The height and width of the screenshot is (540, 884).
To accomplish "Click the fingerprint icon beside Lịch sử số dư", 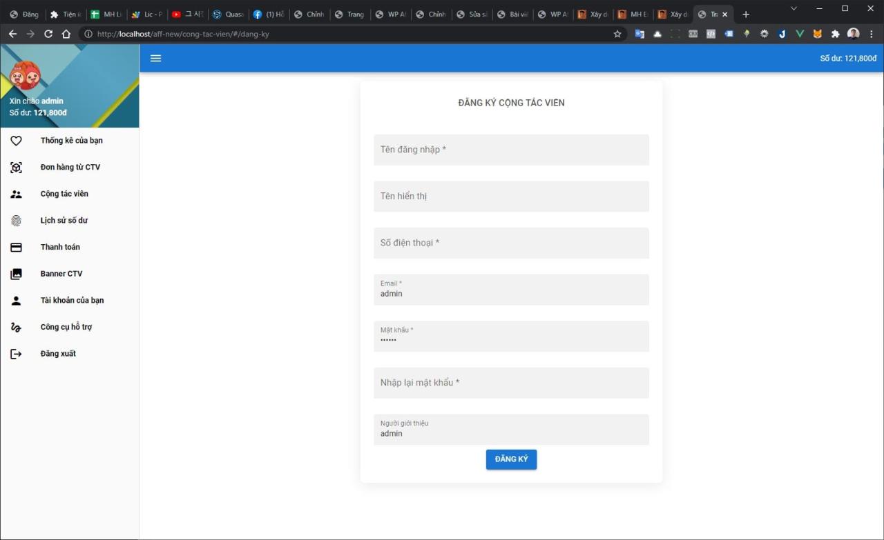I will [16, 220].
